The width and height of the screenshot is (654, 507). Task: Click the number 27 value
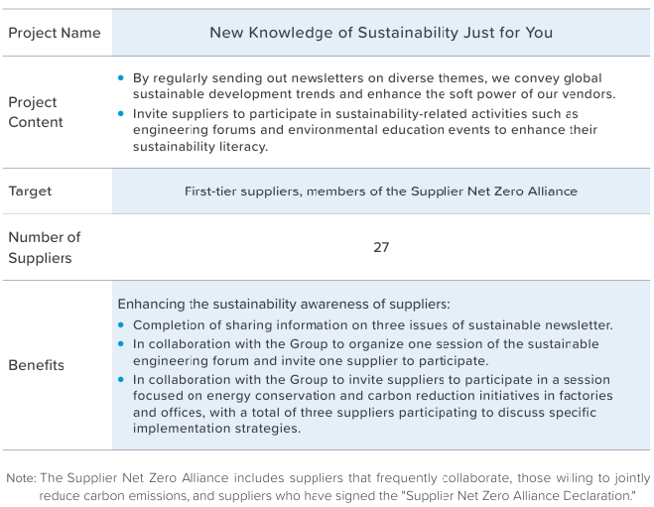click(381, 247)
